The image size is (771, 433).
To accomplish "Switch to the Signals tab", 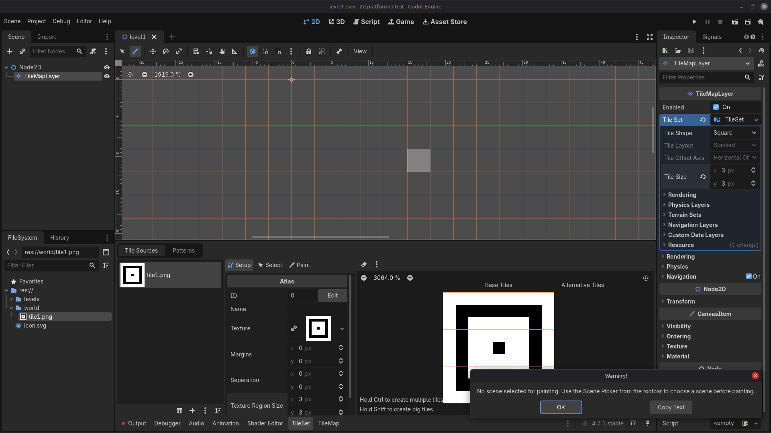I will (x=712, y=37).
